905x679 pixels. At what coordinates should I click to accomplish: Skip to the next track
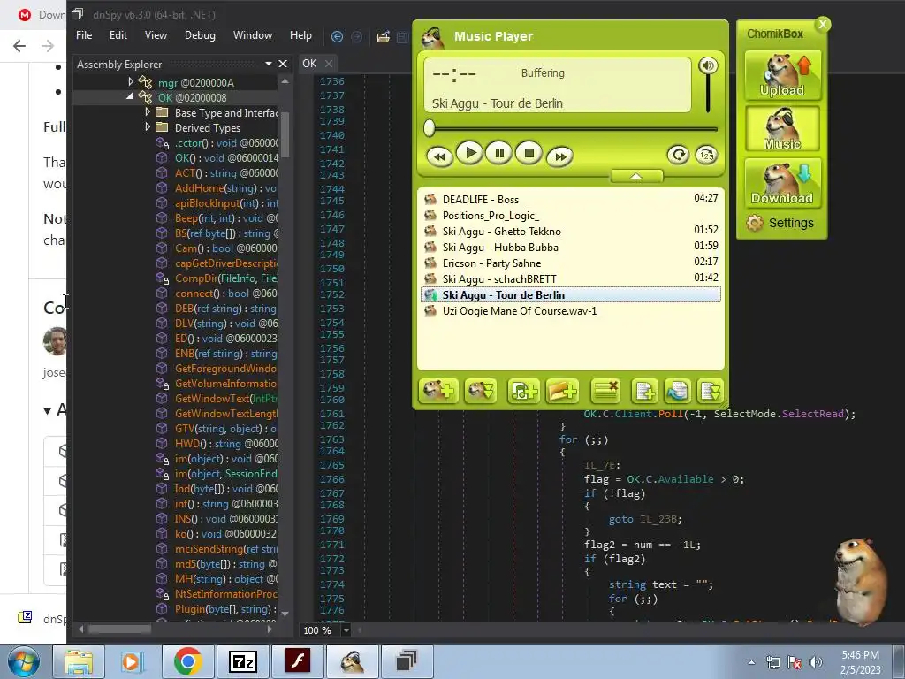coord(559,156)
